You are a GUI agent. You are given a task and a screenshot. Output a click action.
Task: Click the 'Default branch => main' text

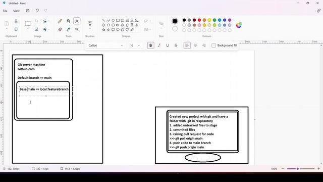[34, 77]
